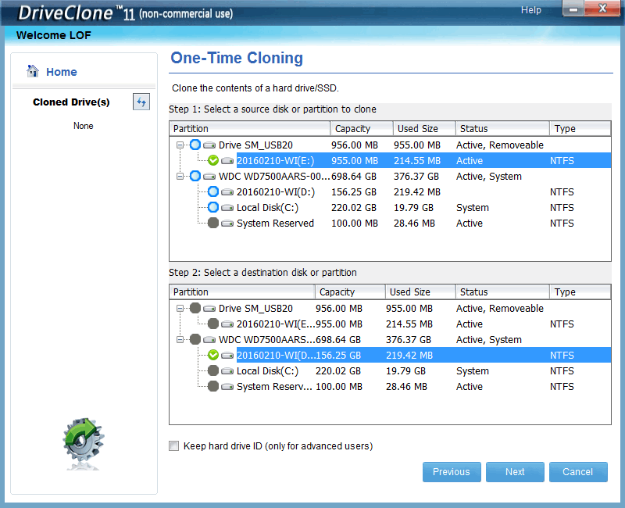
Task: Collapse source WDC WD7500AARS tree node
Action: click(180, 177)
